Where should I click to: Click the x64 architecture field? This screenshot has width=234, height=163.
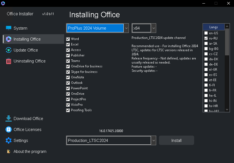click(x=141, y=28)
